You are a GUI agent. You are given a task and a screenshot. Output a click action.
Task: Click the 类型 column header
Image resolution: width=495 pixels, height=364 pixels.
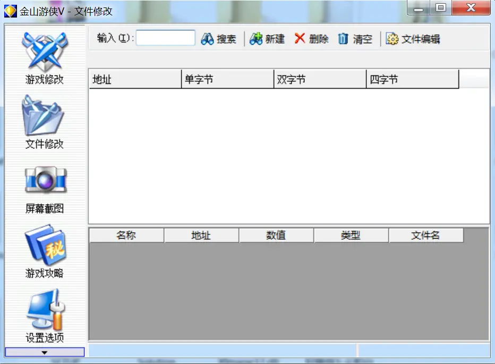pyautogui.click(x=351, y=235)
